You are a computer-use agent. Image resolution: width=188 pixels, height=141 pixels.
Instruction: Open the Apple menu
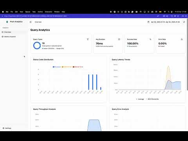3,12
